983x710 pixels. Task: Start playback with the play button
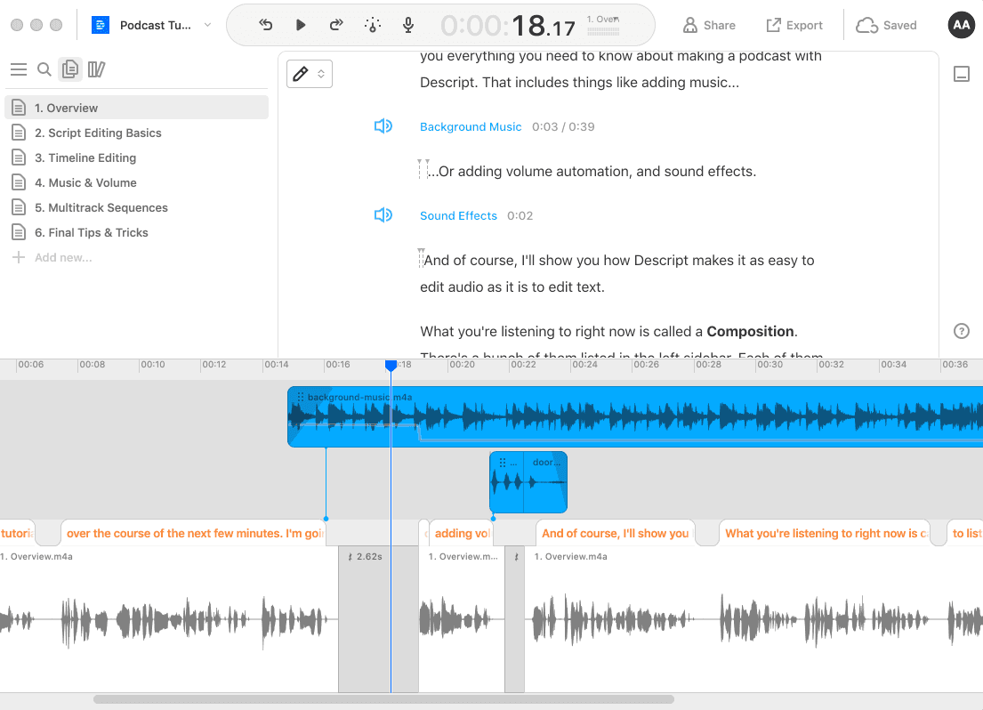click(301, 25)
